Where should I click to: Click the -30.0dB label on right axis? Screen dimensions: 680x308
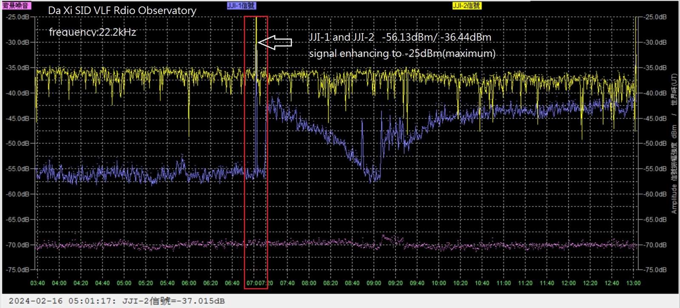(x=655, y=42)
